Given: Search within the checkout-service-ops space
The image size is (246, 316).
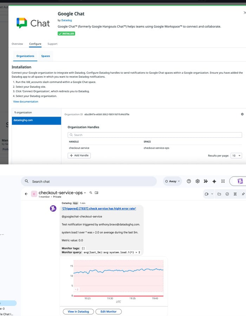Looking at the screenshot, I should [x=91, y=193].
